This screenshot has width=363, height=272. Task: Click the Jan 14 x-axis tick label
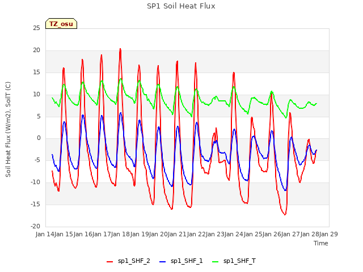tap(45, 234)
